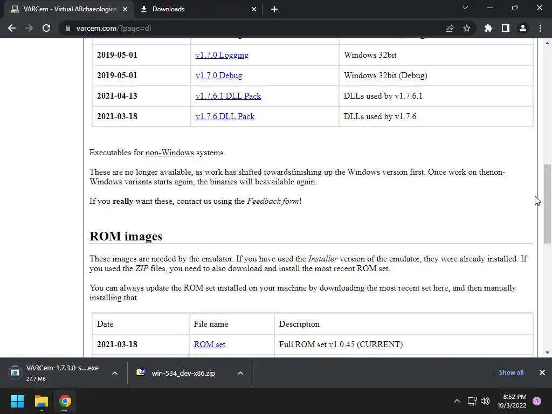This screenshot has height=414, width=552.
Task: Switch to the VARCem tab
Action: pos(70,9)
